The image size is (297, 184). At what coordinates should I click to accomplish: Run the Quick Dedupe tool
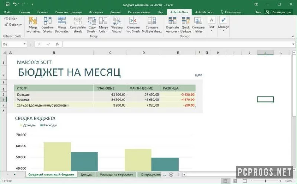click(x=186, y=25)
